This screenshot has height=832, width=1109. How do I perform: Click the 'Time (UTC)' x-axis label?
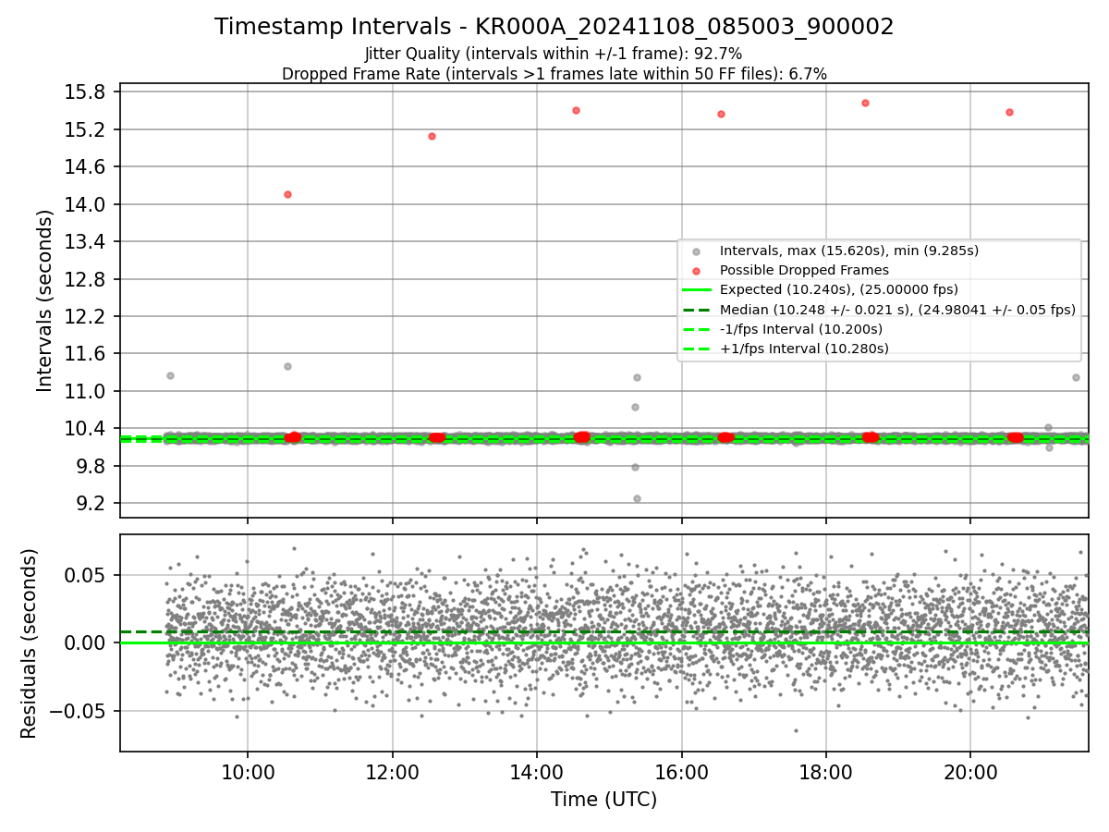click(x=603, y=800)
